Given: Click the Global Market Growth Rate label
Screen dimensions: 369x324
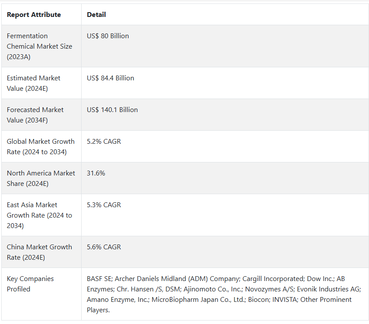Looking at the screenshot, I should point(40,146).
